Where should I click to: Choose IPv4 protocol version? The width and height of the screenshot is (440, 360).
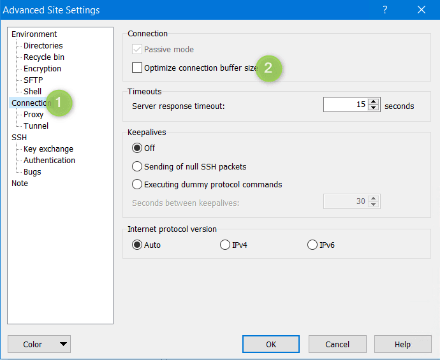[225, 245]
